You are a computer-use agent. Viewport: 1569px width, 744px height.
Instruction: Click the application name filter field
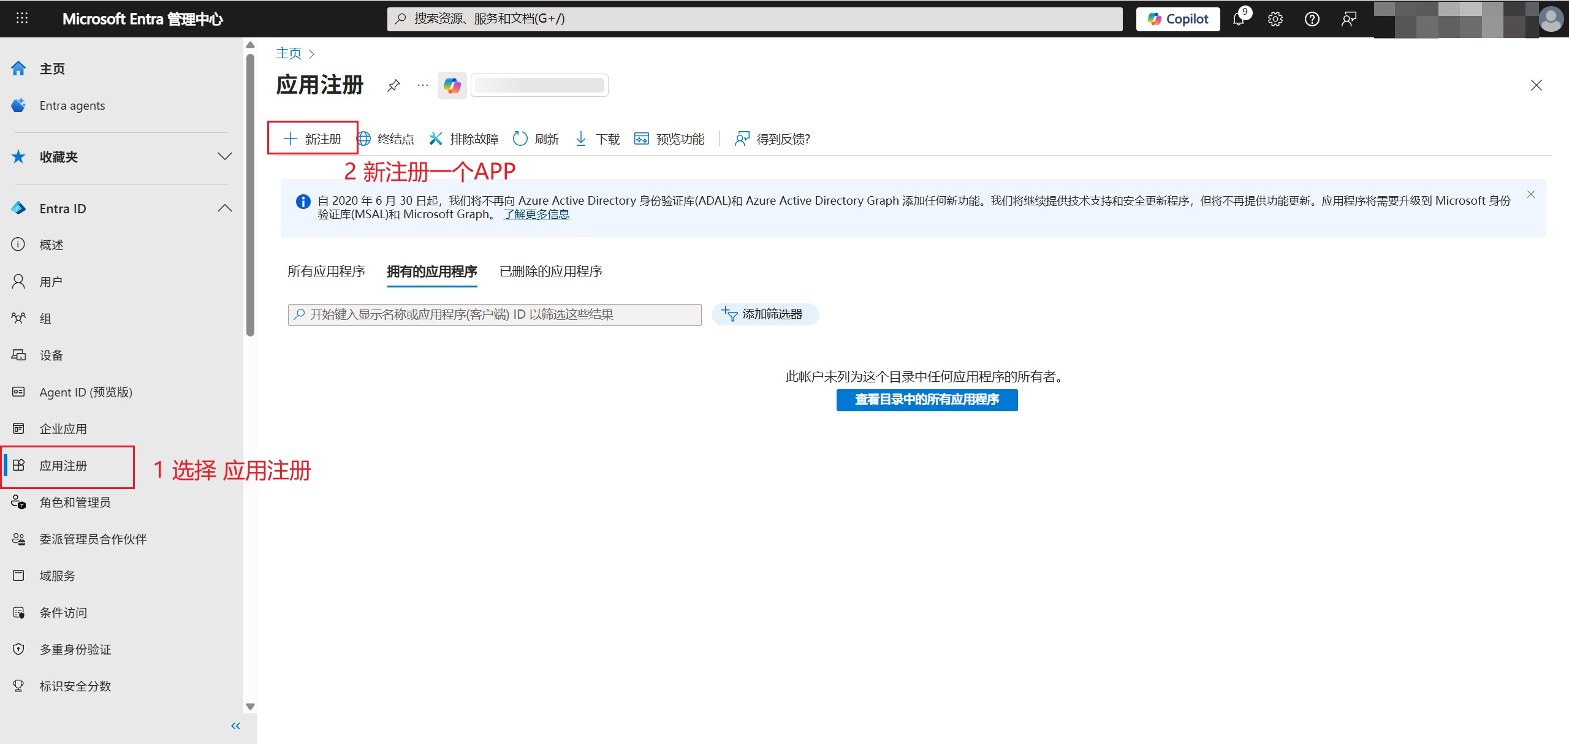(x=495, y=314)
